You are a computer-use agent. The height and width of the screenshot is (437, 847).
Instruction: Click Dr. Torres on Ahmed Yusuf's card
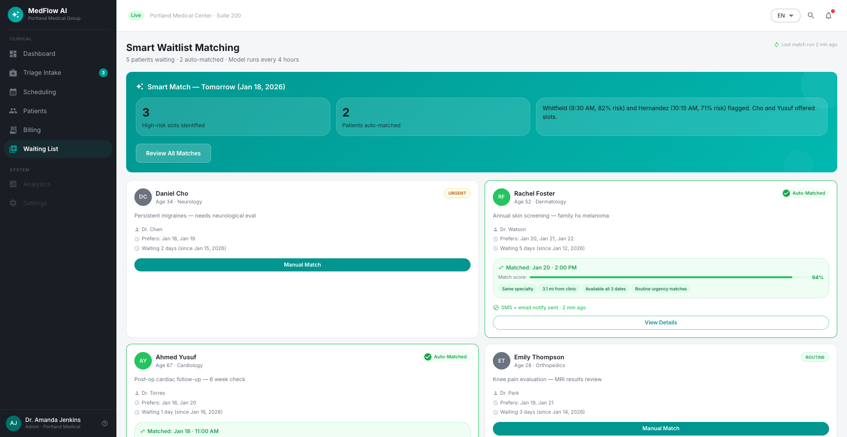[153, 393]
